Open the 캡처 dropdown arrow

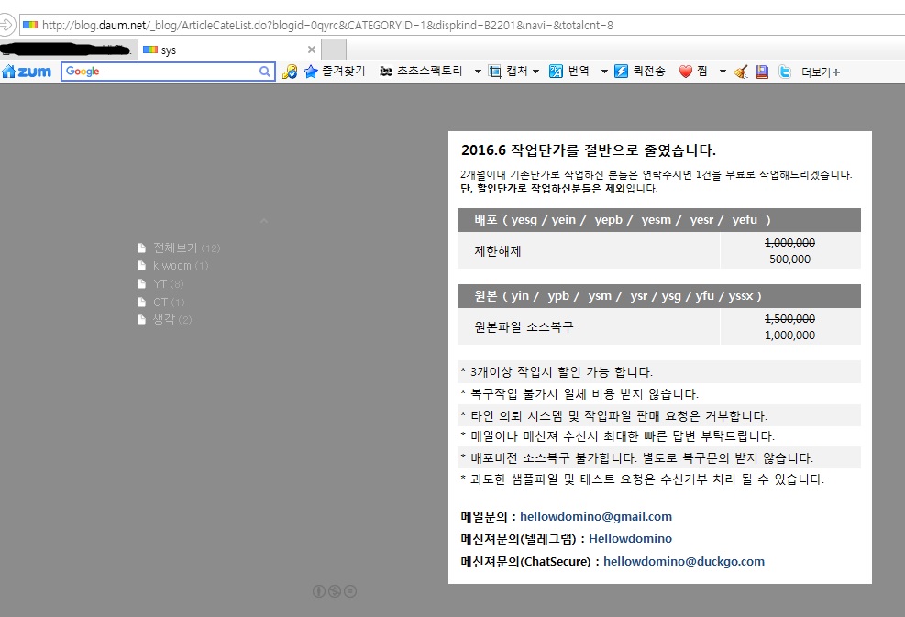point(535,72)
